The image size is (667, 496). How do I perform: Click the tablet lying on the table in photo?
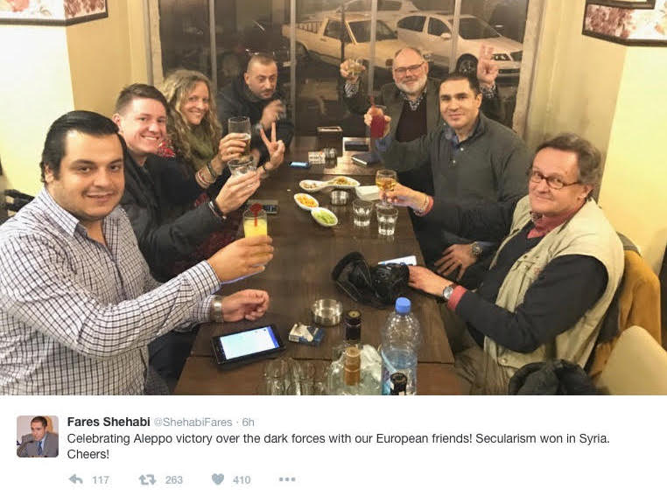249,344
